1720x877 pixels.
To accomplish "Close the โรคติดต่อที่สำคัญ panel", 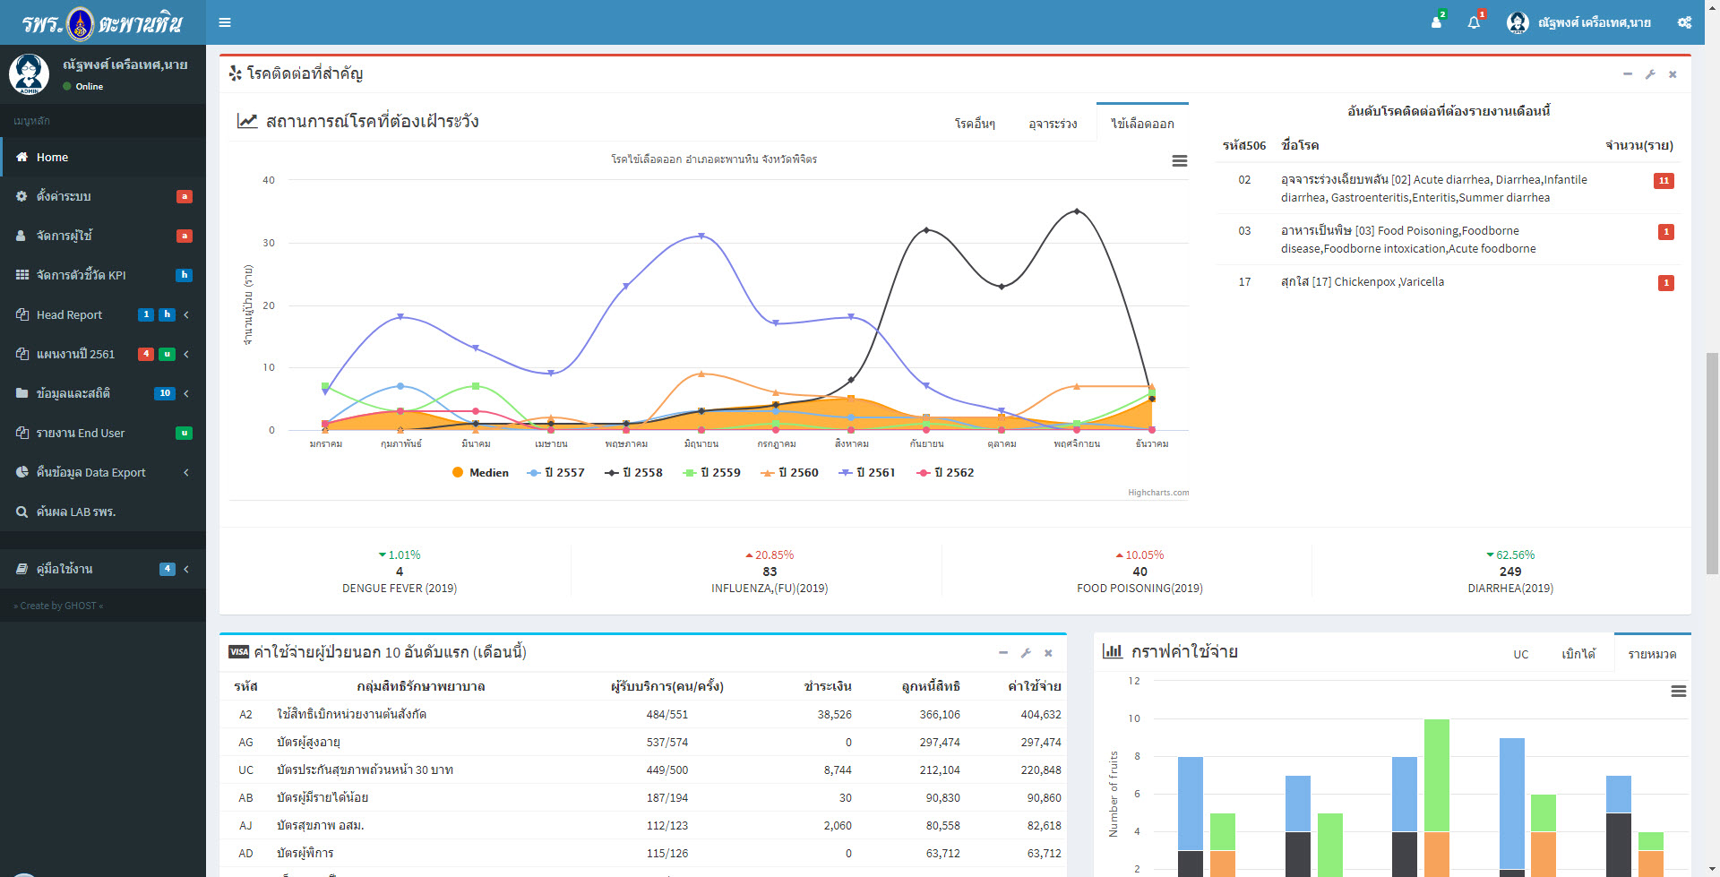I will point(1673,74).
